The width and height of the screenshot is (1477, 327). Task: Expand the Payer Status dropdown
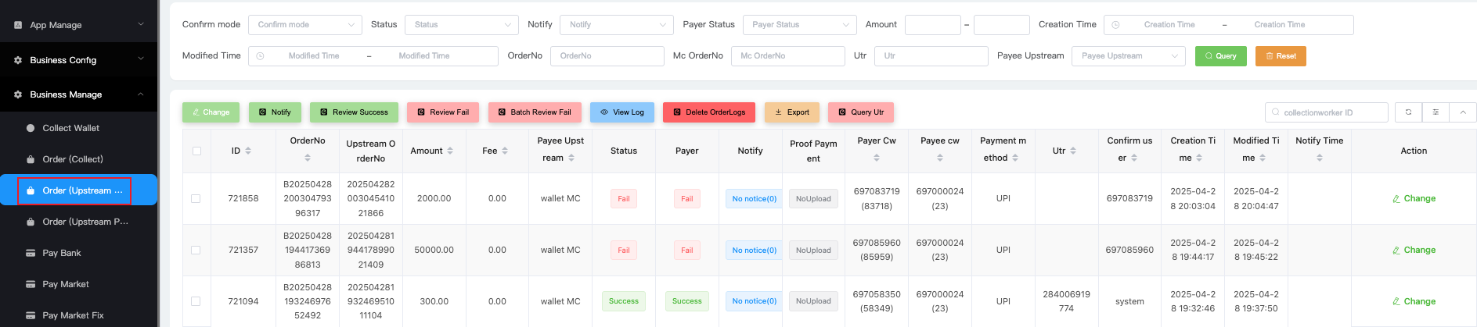click(x=799, y=25)
